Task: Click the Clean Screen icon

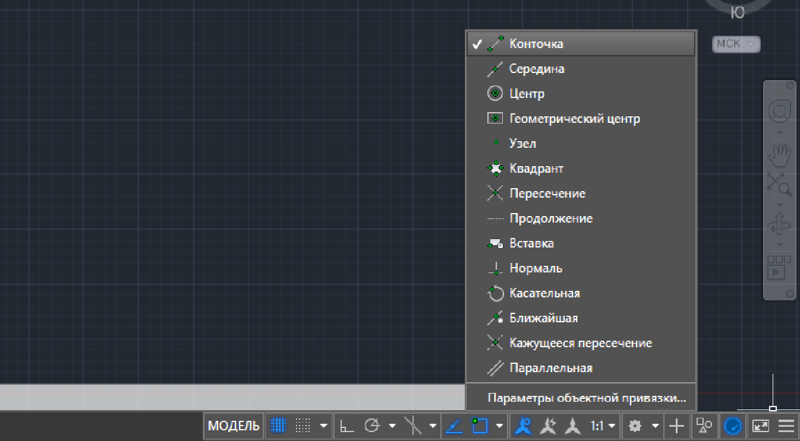Action: pos(761,426)
